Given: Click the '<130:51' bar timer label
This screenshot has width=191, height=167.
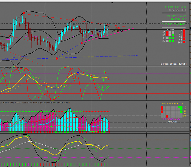Looking at the screenshot, I should pyautogui.click(x=118, y=31).
